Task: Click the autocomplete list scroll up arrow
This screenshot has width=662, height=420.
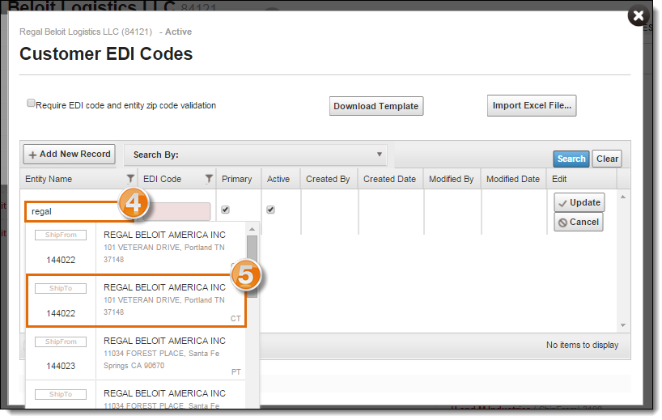Action: point(252,229)
